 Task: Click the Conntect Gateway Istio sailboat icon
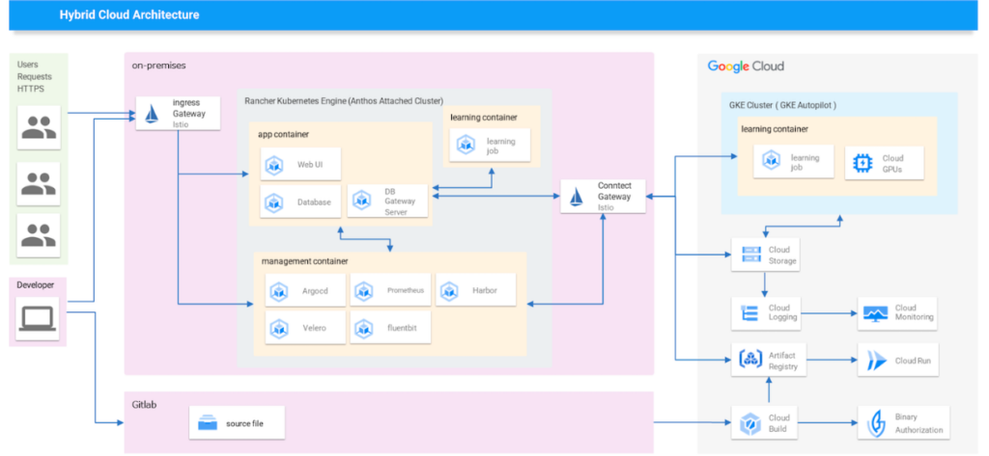pos(576,197)
